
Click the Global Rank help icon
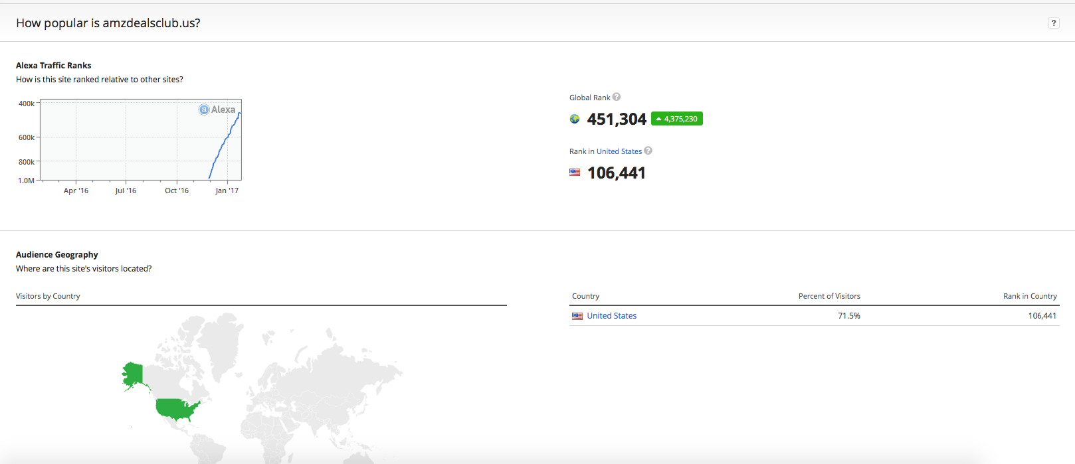click(x=617, y=97)
